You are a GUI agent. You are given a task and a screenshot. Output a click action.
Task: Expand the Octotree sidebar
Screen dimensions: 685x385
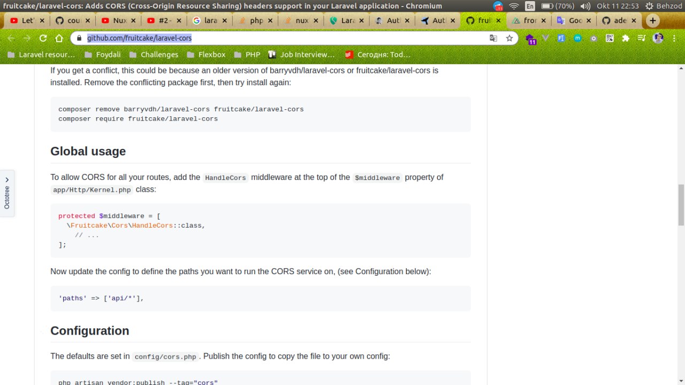pos(7,193)
